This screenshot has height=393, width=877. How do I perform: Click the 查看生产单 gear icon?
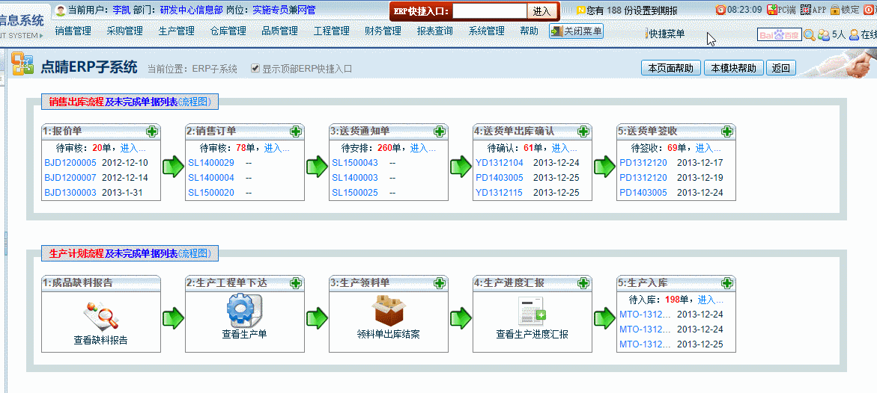pos(244,309)
